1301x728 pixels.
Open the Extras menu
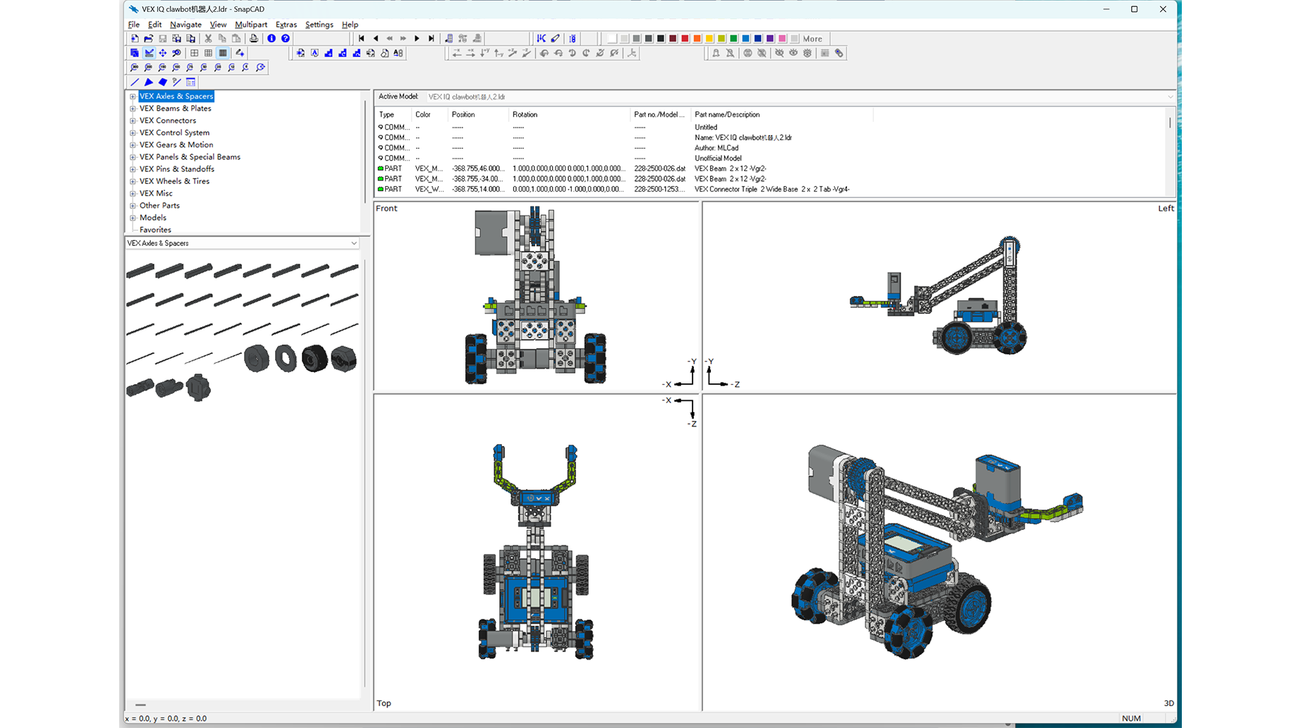[x=286, y=25]
